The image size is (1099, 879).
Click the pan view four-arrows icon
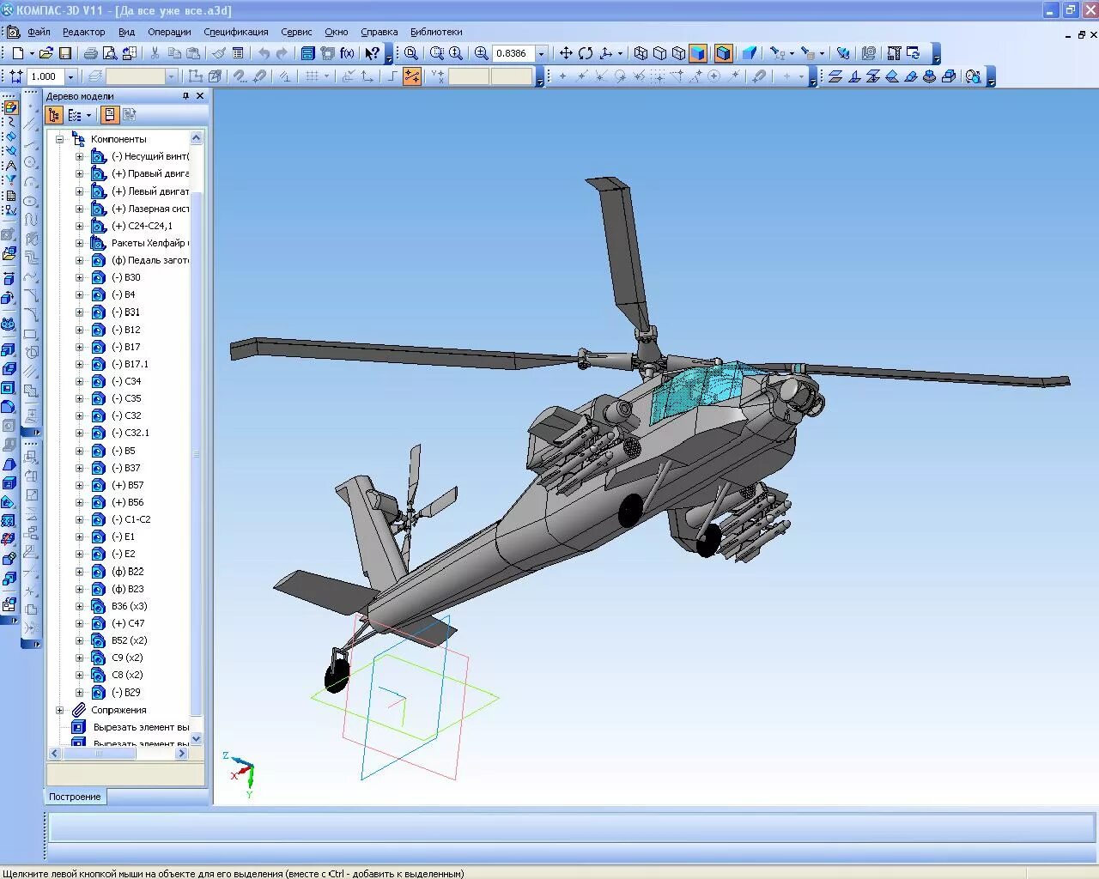coord(566,53)
